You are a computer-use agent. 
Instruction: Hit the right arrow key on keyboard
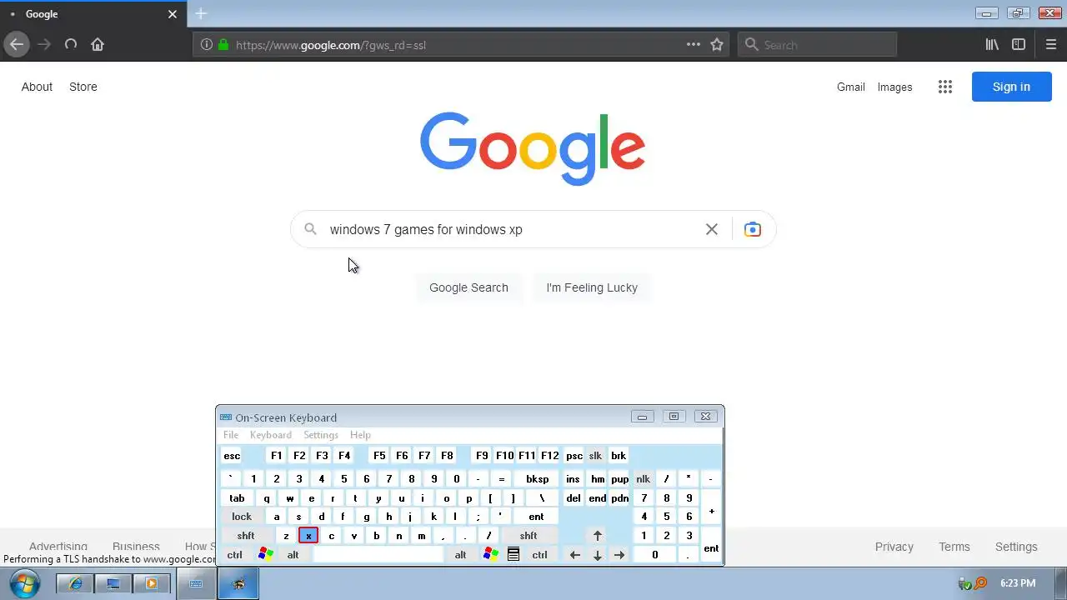click(619, 555)
